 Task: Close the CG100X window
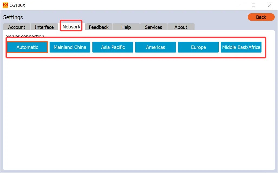270,5
